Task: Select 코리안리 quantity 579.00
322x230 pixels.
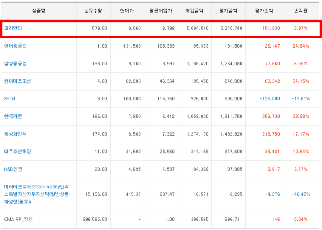Action: pyautogui.click(x=99, y=29)
